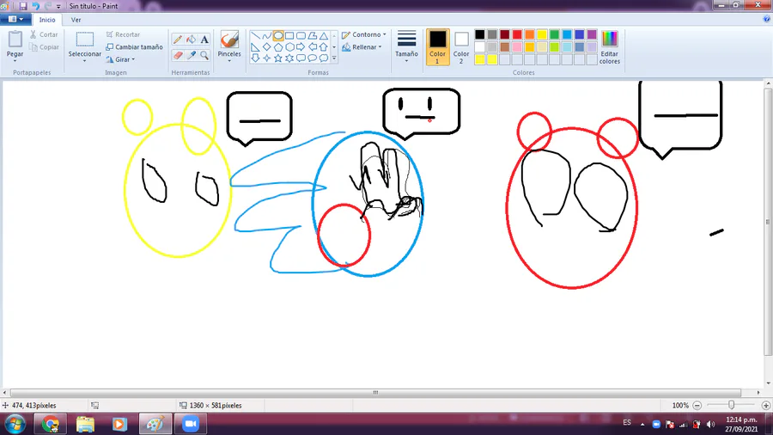Choose the Pentagon shape

pyautogui.click(x=278, y=47)
